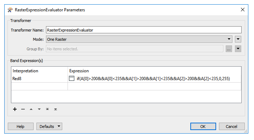This screenshot has height=140, width=254.
Task: Move band expression row up
Action: (x=31, y=109)
